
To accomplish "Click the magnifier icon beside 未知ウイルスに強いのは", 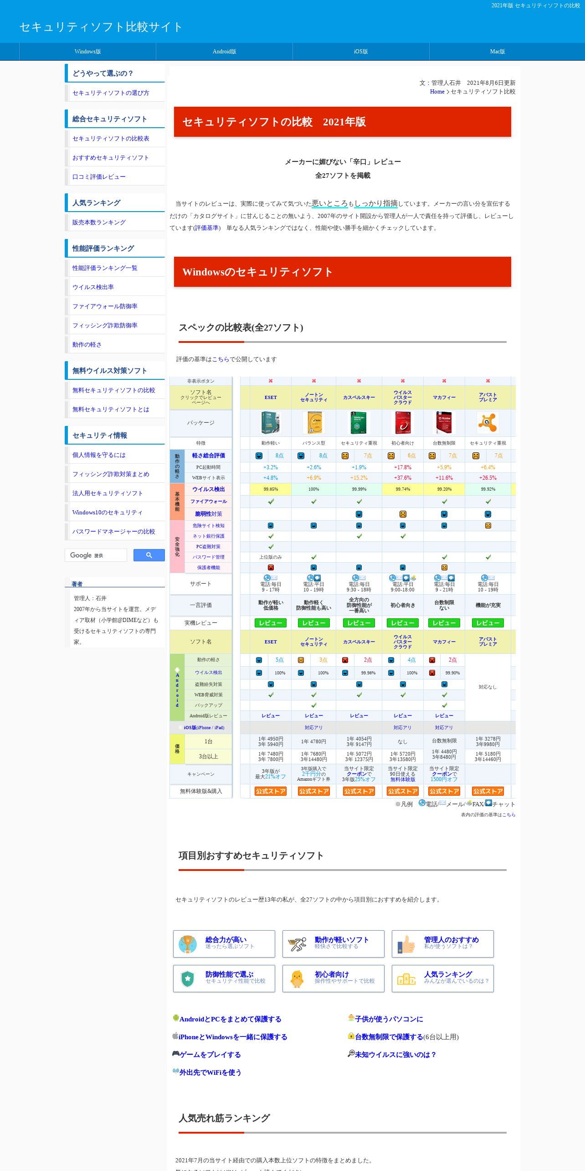I will 351,1053.
